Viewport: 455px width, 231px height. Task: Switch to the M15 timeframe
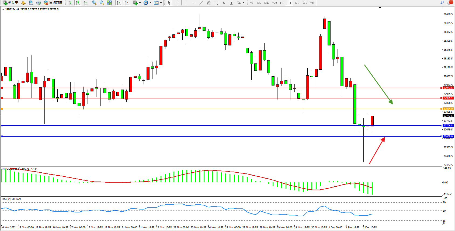(267, 3)
